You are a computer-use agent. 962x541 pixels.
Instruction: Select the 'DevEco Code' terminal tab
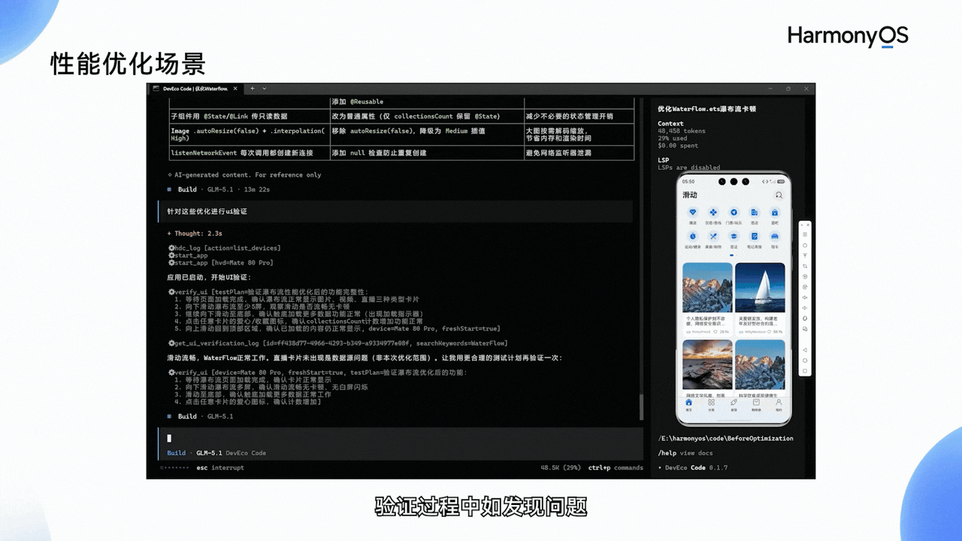click(x=194, y=89)
